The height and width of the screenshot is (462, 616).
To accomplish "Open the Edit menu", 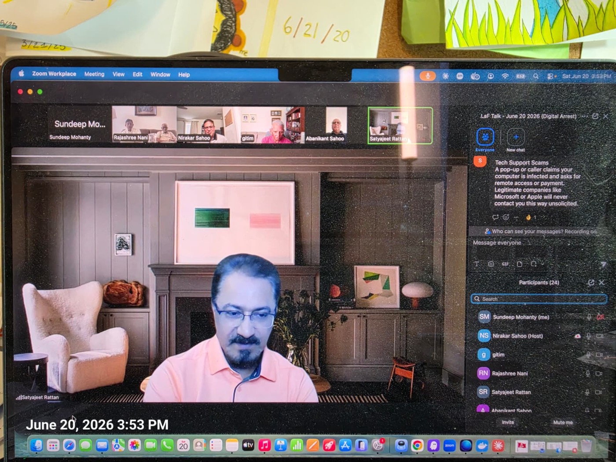I will tap(137, 74).
